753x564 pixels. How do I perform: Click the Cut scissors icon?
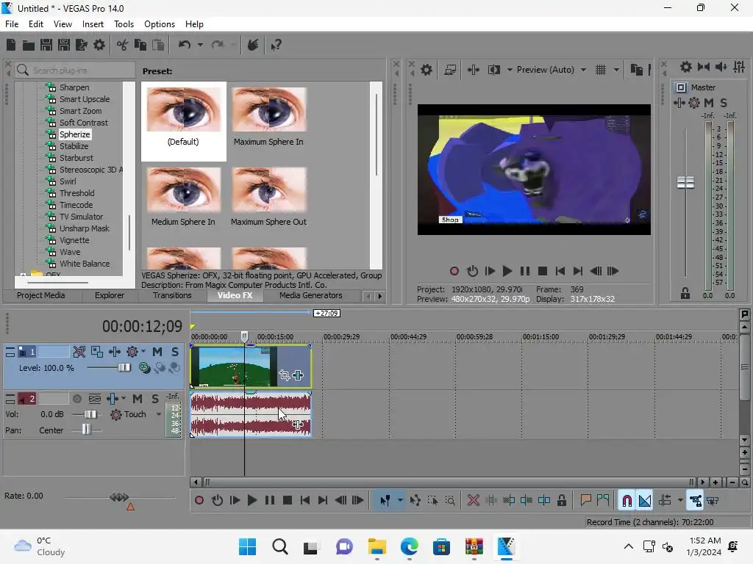122,45
